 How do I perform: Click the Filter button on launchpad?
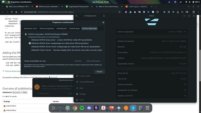25,92
